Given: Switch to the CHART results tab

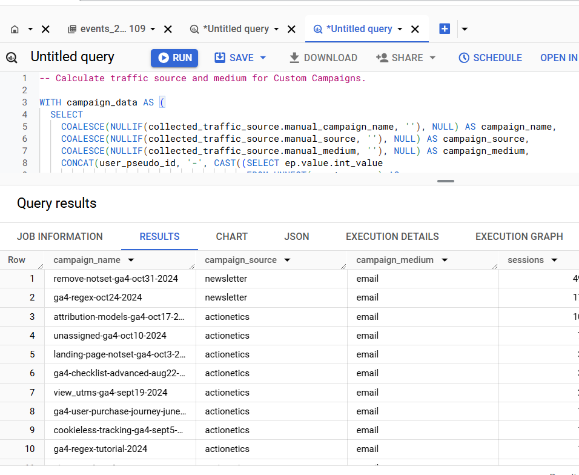Looking at the screenshot, I should click(x=231, y=236).
